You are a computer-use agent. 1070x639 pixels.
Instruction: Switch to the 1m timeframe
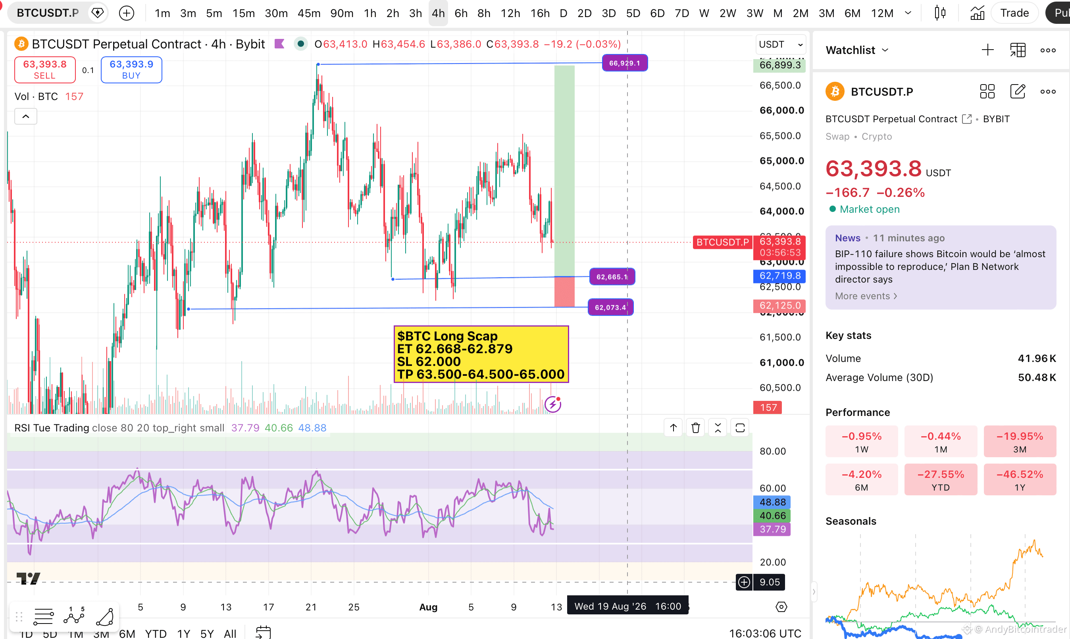162,13
